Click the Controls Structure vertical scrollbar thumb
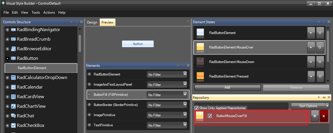Viewport: 333px width, 133px height. tap(80, 44)
